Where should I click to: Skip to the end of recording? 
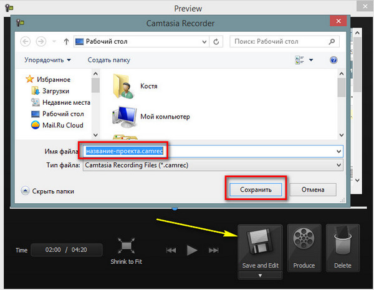tap(214, 250)
